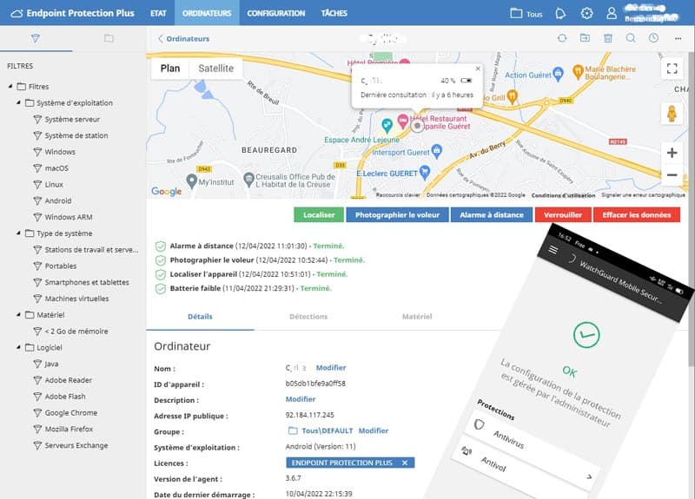This screenshot has height=499, width=695.
Task: Click the E.Leclerc GUERET map pin
Action: click(425, 172)
